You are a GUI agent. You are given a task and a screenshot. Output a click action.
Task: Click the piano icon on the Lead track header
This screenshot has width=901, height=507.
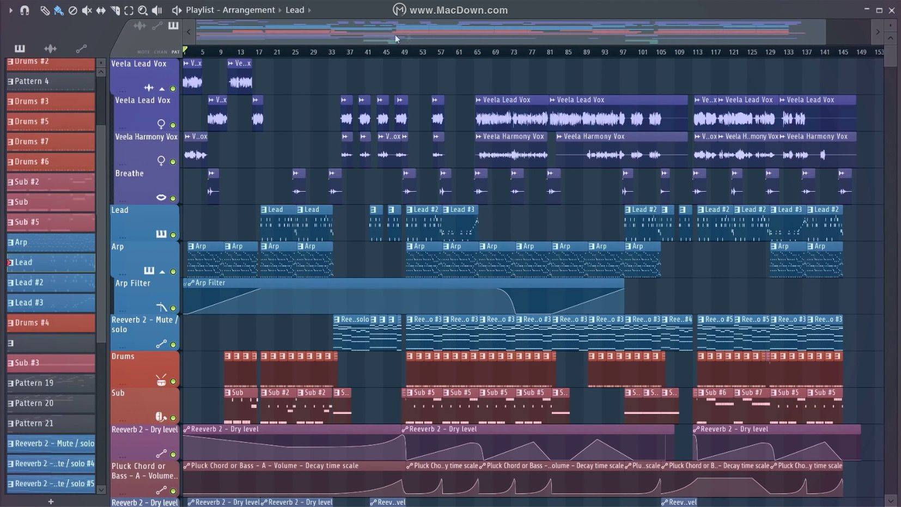162,234
